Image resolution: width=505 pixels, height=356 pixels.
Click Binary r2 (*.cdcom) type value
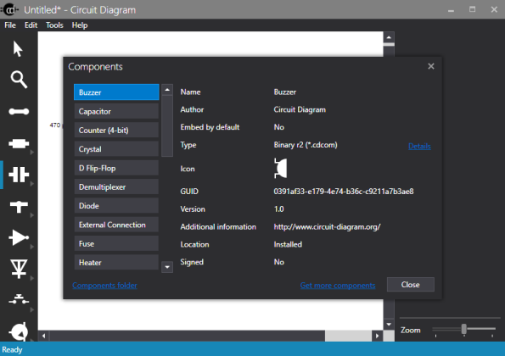tap(306, 145)
